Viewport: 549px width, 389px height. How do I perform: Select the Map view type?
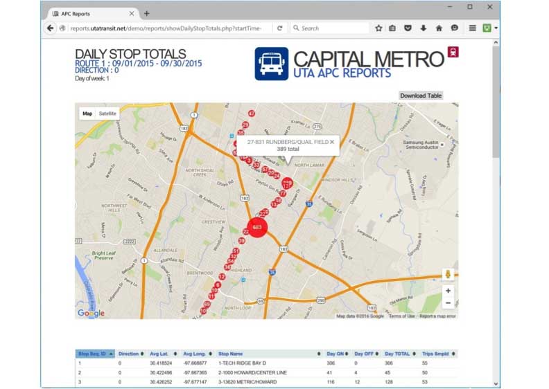pos(87,114)
